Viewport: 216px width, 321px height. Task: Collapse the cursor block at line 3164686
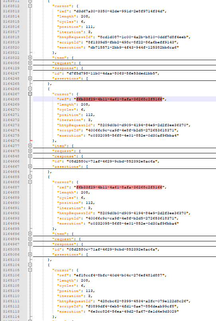tap(30, 182)
